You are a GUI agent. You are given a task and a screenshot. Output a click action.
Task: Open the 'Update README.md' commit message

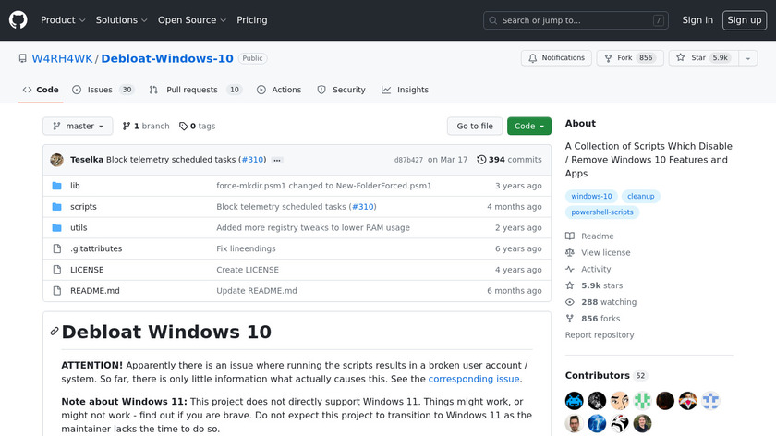[x=257, y=290]
